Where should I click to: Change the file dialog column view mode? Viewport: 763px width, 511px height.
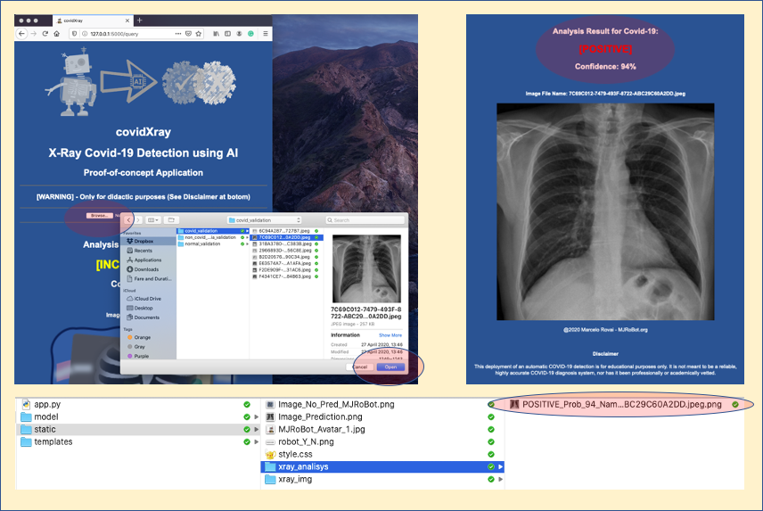[x=152, y=220]
